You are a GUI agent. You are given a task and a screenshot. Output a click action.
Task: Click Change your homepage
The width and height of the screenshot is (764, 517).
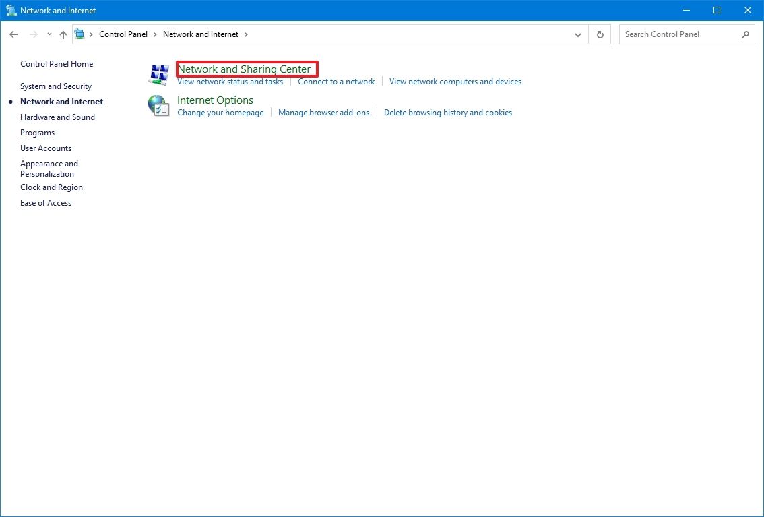[x=220, y=113]
